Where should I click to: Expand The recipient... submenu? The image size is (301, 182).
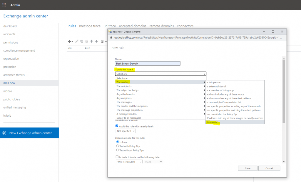pos(160,86)
